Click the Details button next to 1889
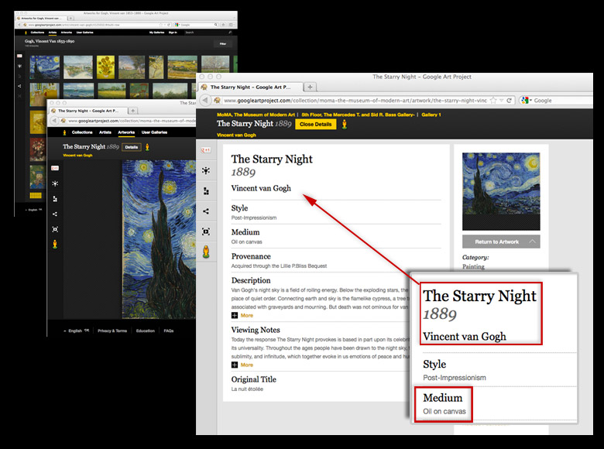This screenshot has height=449, width=604. click(132, 146)
